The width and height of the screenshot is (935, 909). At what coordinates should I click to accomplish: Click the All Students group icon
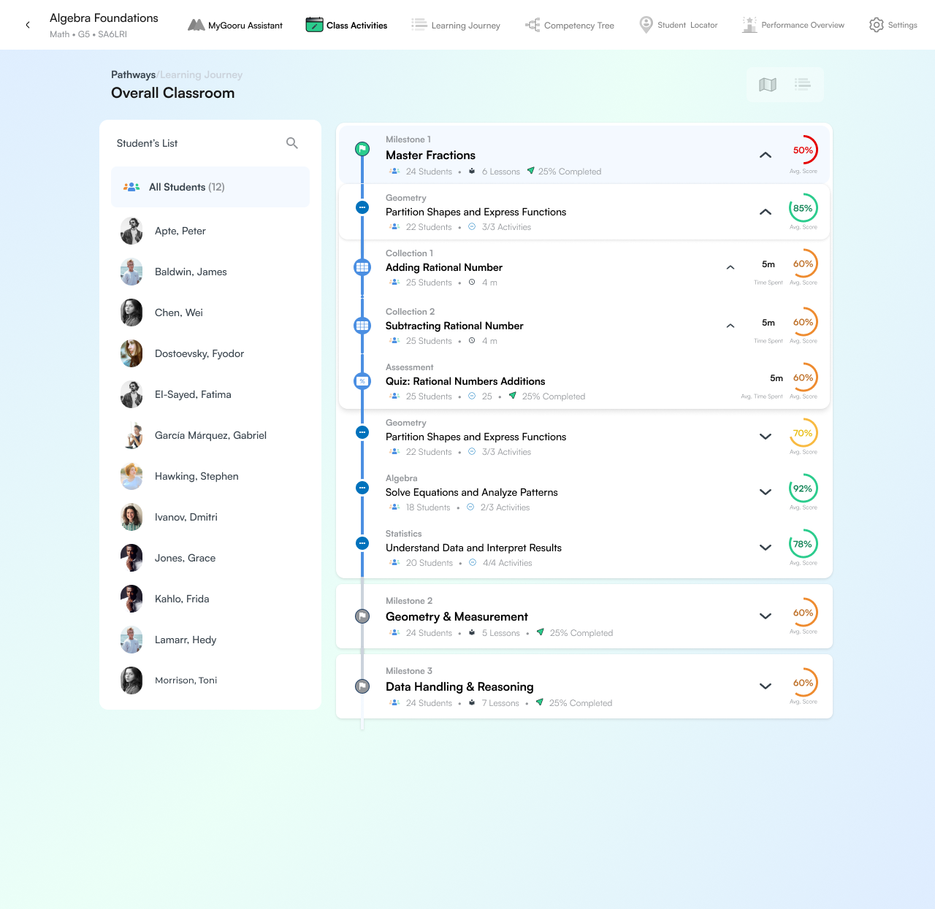pos(131,187)
